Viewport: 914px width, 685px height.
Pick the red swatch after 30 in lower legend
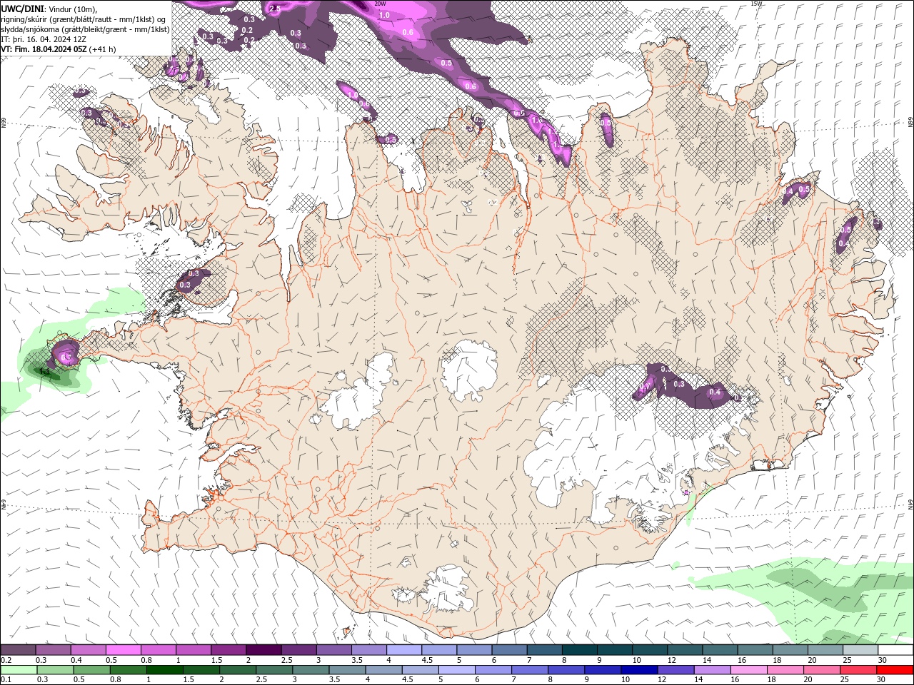[x=895, y=670]
